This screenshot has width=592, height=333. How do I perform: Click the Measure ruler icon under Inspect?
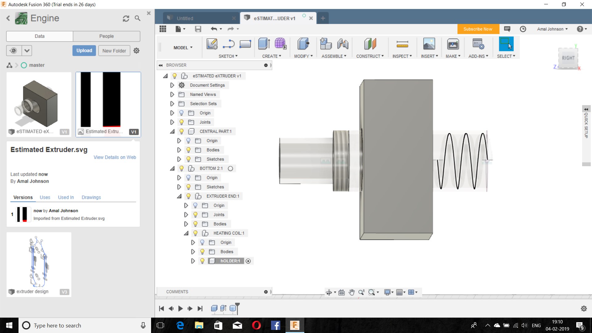(x=402, y=44)
